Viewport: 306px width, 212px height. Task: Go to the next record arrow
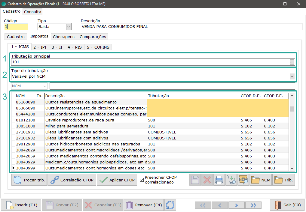pyautogui.click(x=236, y=205)
